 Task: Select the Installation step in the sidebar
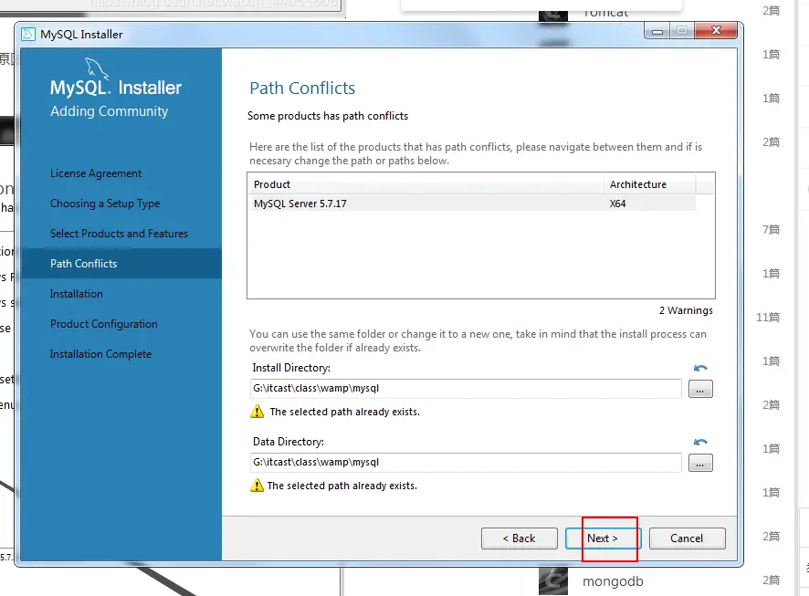77,294
